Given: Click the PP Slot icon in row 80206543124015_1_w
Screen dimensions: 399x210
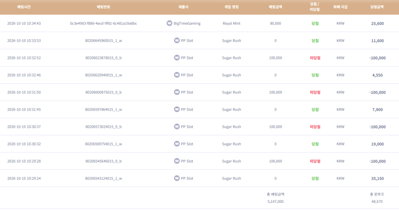Looking at the screenshot, I should click(x=177, y=178).
